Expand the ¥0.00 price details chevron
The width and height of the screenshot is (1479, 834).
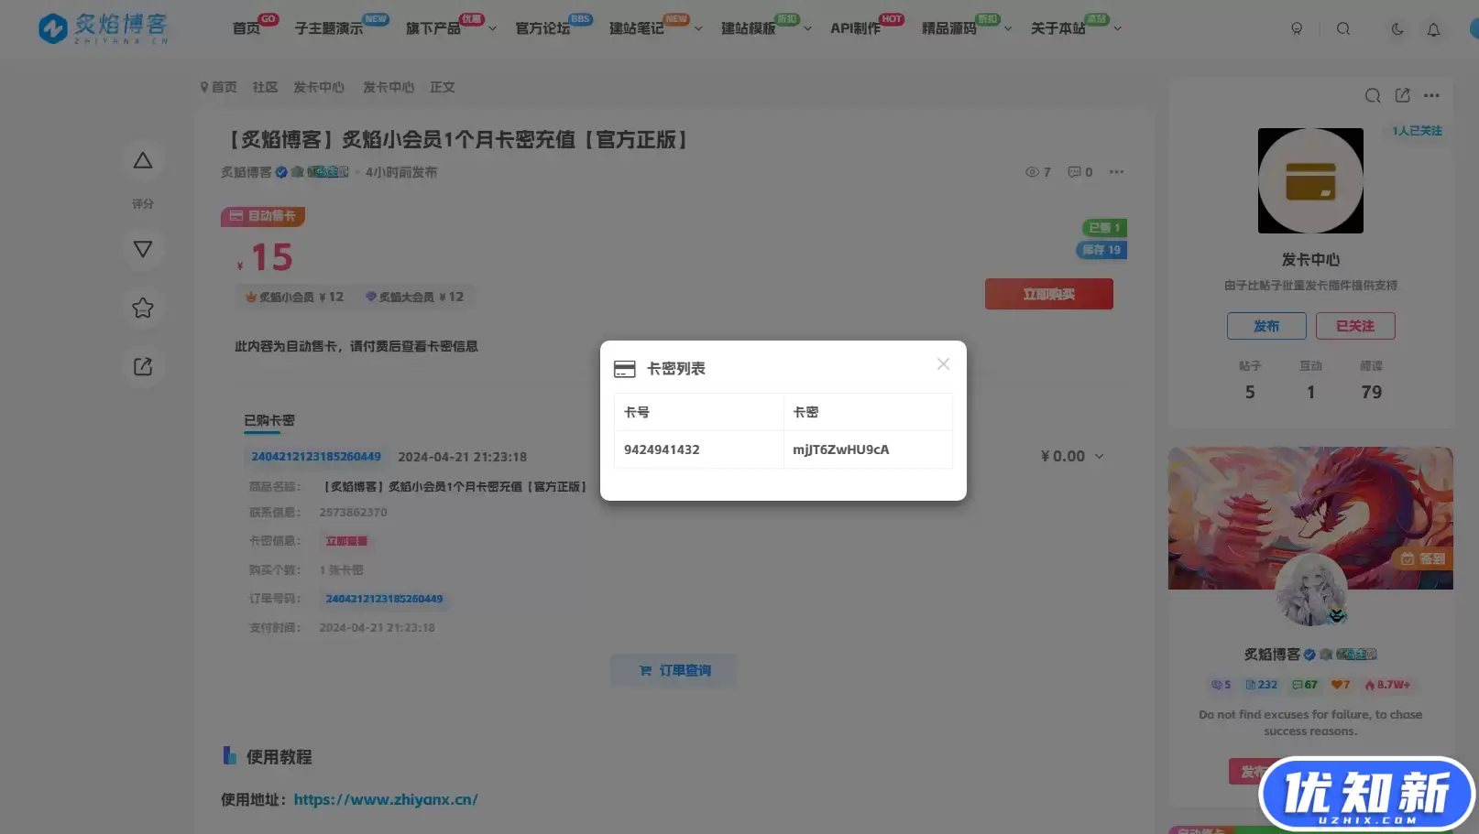[x=1099, y=456]
